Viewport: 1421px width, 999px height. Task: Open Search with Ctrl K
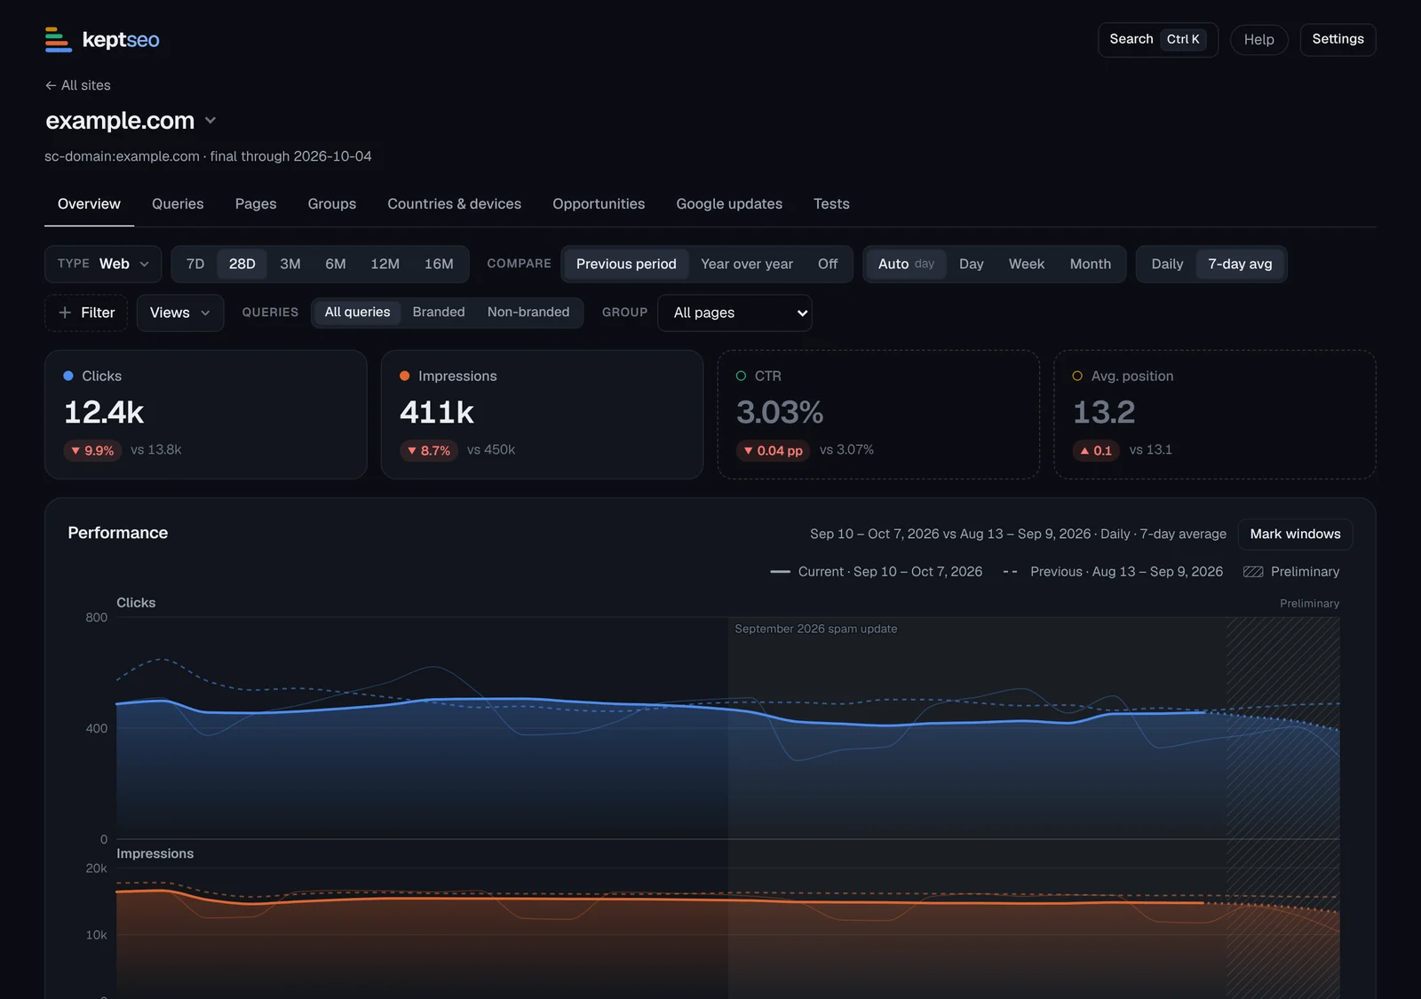[1158, 39]
